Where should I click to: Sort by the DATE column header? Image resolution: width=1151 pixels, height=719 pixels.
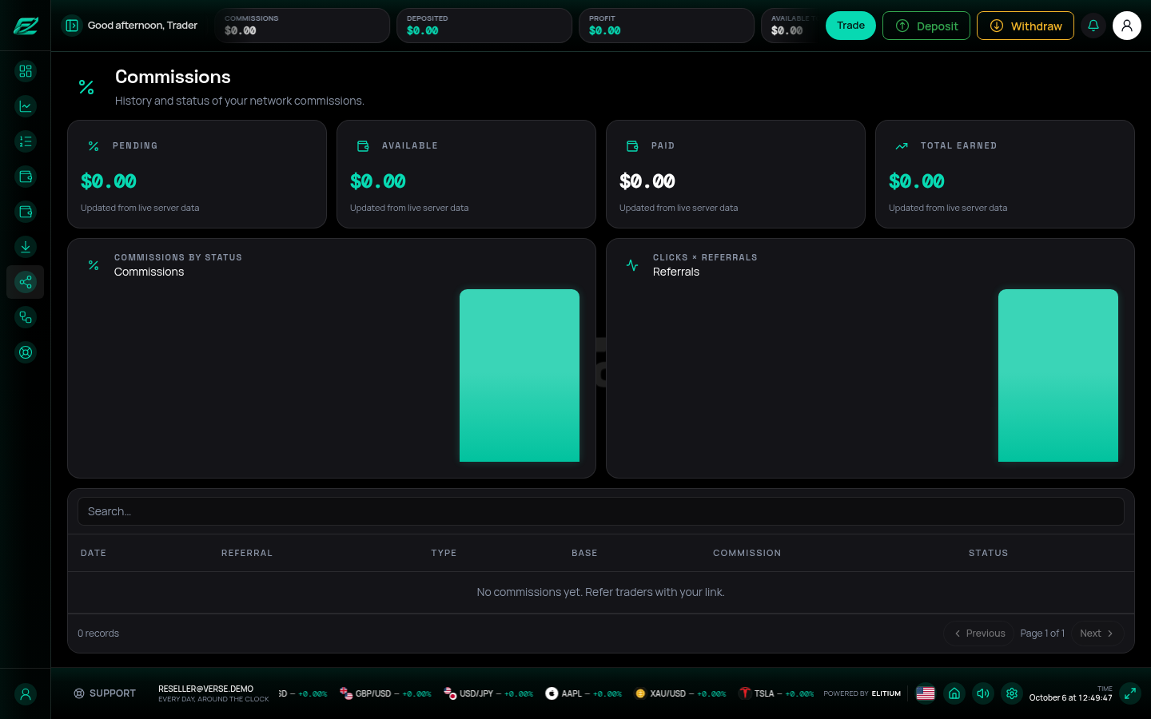click(94, 553)
